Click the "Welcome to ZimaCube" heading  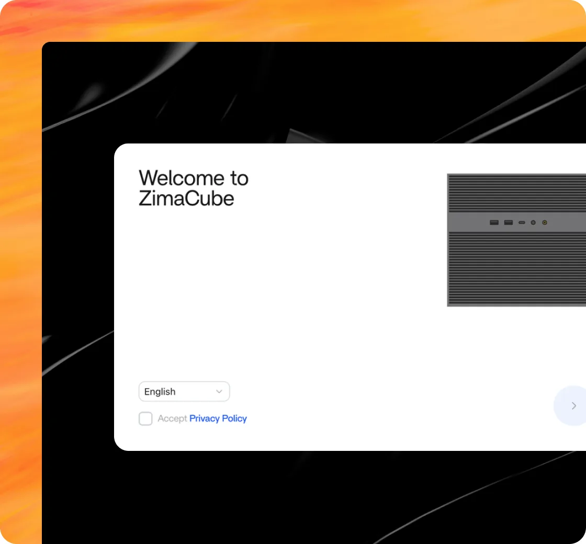(x=194, y=188)
